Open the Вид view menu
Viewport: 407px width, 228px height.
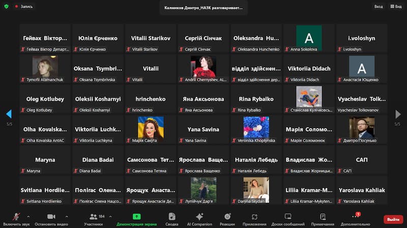pos(395,7)
